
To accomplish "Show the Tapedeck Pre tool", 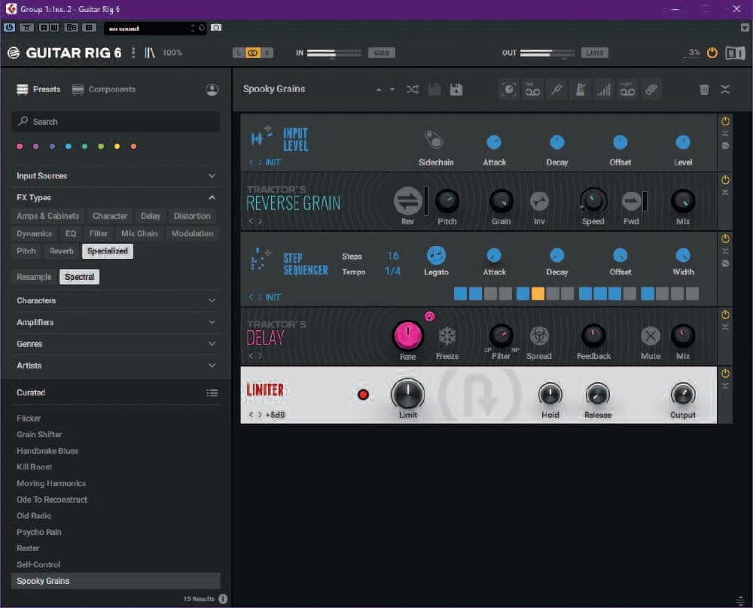I will (532, 90).
